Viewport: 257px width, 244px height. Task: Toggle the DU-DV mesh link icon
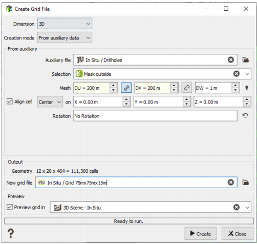click(126, 88)
